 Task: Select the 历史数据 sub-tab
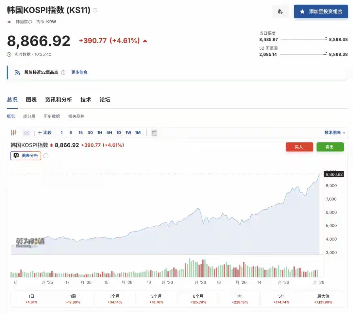52,116
